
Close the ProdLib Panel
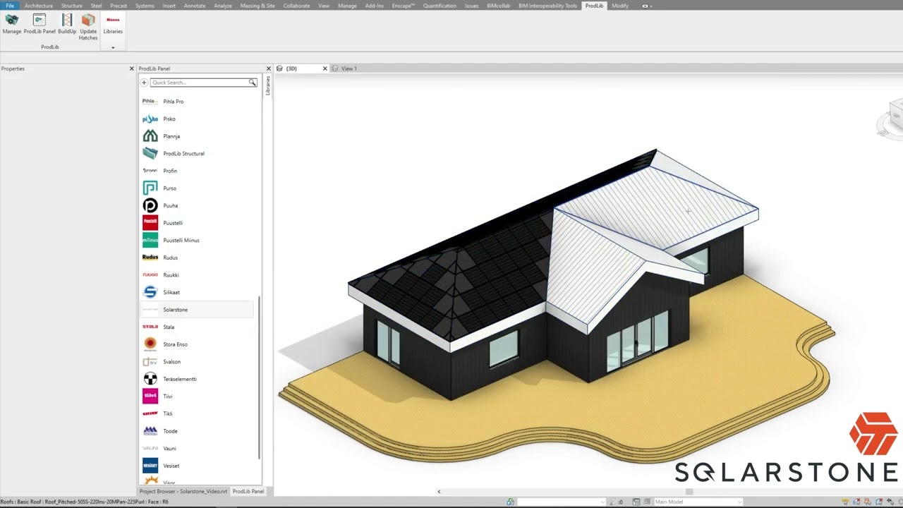click(x=268, y=68)
